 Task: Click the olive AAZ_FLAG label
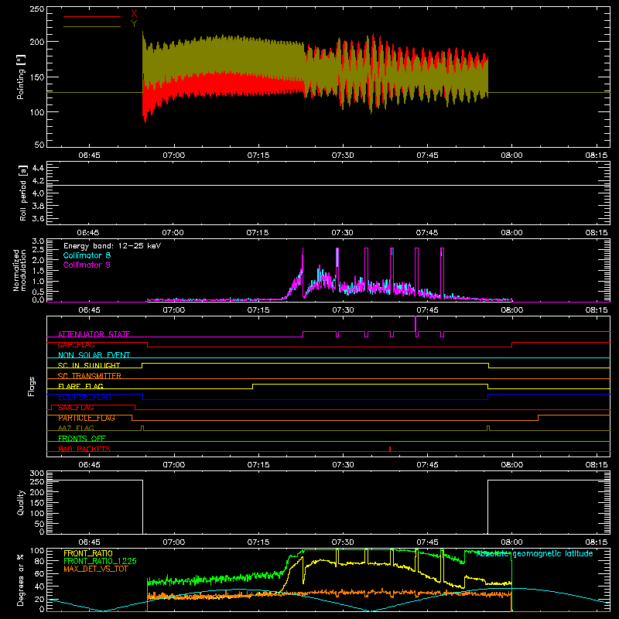(76, 428)
